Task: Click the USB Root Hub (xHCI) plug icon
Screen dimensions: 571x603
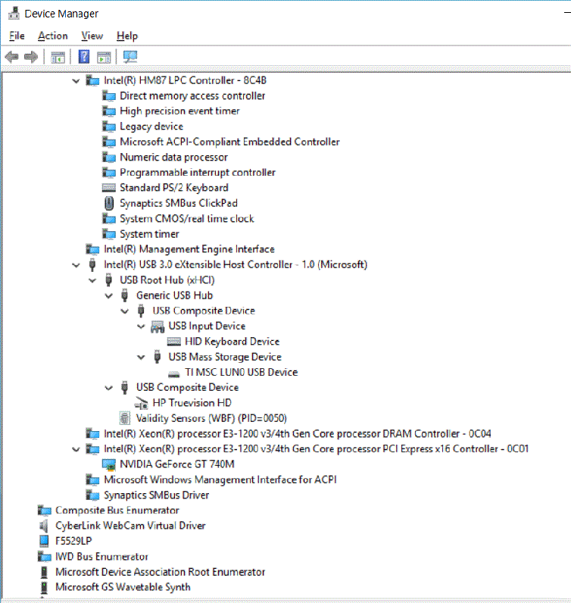Action: (108, 280)
